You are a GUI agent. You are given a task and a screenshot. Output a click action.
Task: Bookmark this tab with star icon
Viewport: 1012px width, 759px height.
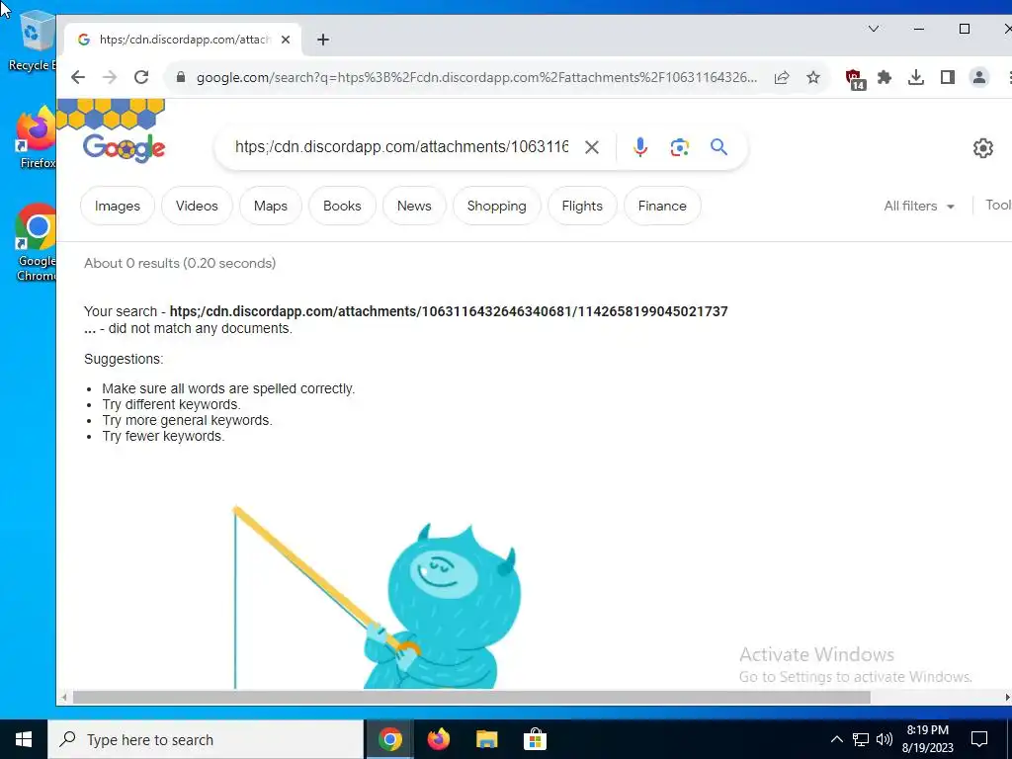click(x=813, y=77)
